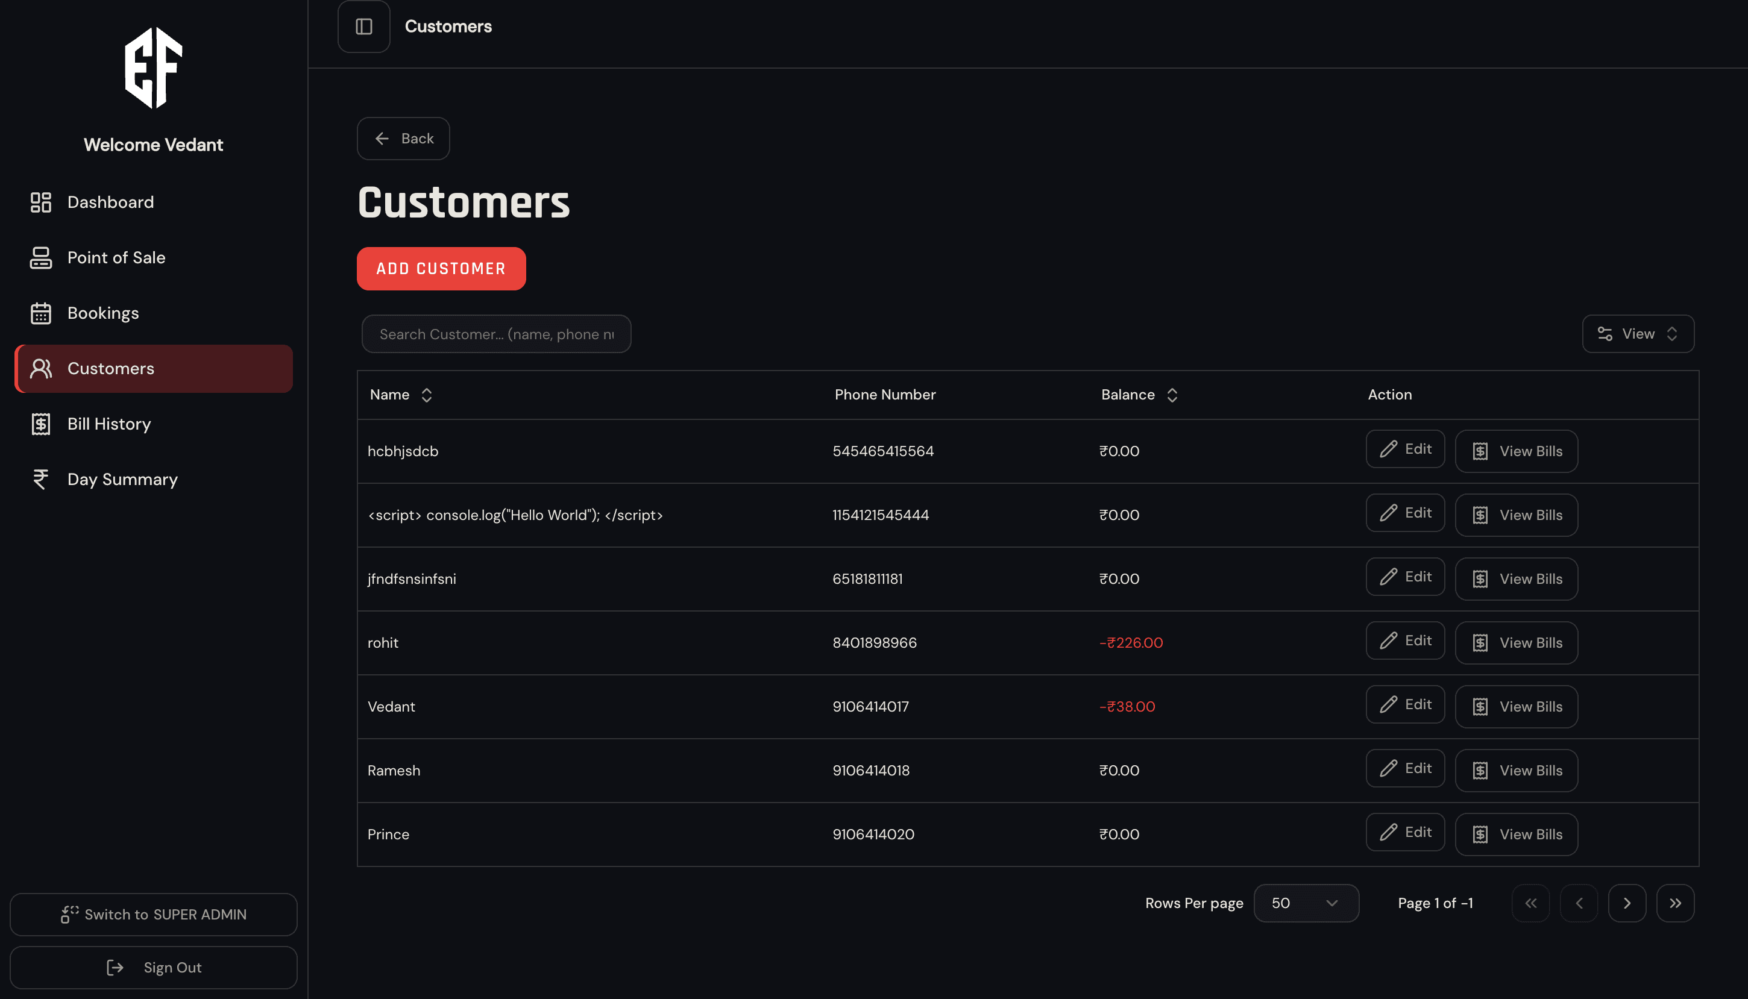Click the Add Customer button
This screenshot has width=1748, height=999.
(x=441, y=268)
